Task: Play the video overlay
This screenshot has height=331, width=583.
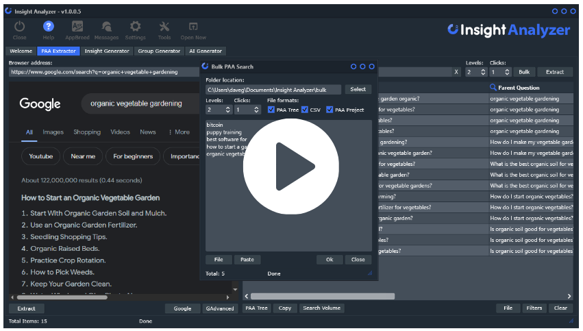Action: click(x=291, y=167)
